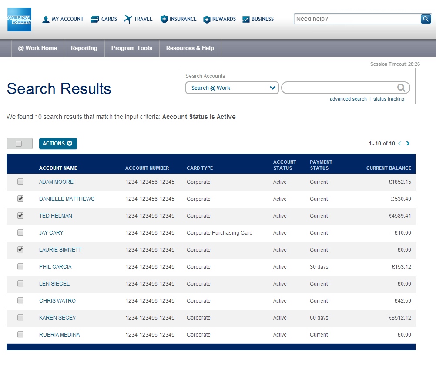Open the Actions dropdown menu
This screenshot has width=436, height=377.
click(x=58, y=144)
